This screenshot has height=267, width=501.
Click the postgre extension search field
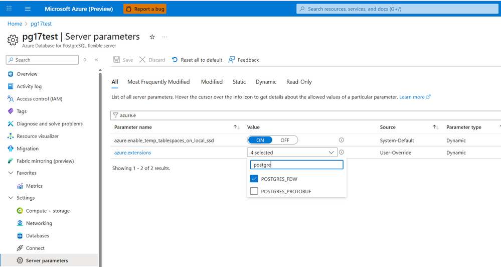click(x=296, y=165)
